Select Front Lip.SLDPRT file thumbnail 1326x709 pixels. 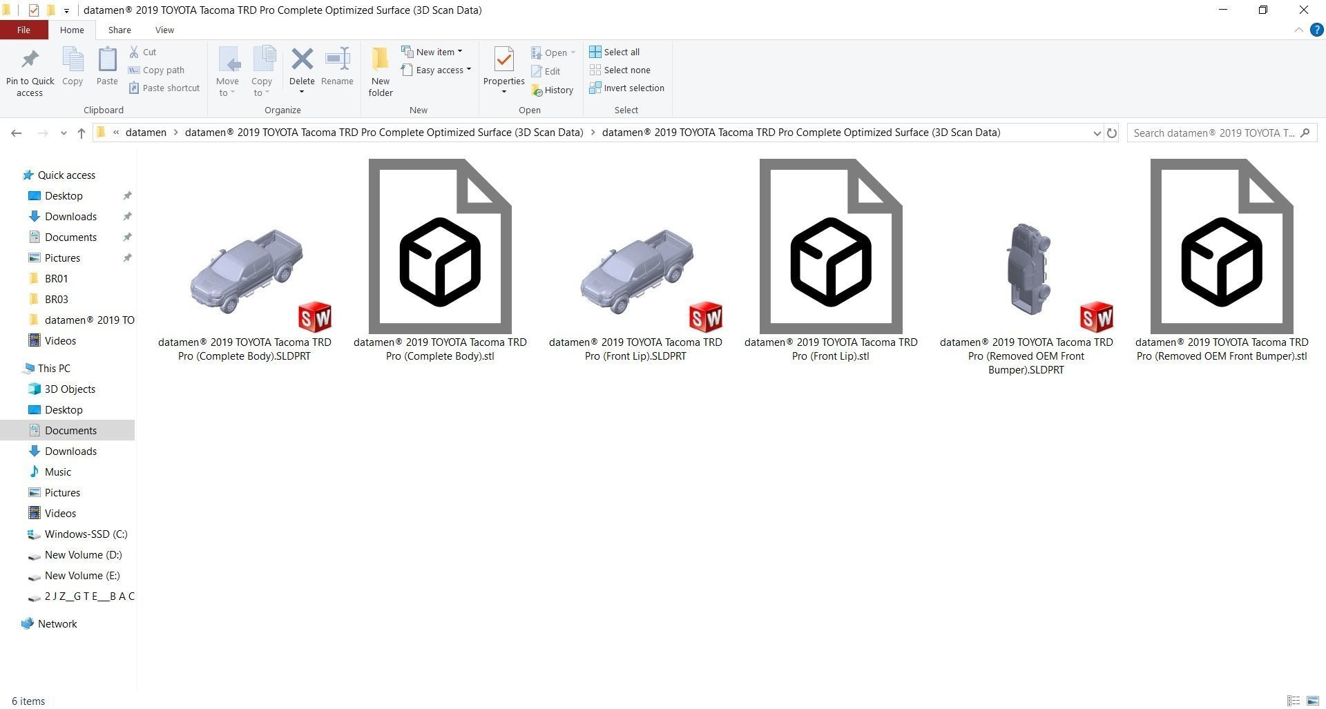(x=636, y=271)
